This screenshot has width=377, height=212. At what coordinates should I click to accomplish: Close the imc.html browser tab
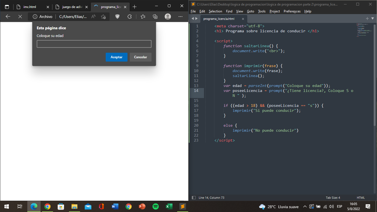(48, 7)
